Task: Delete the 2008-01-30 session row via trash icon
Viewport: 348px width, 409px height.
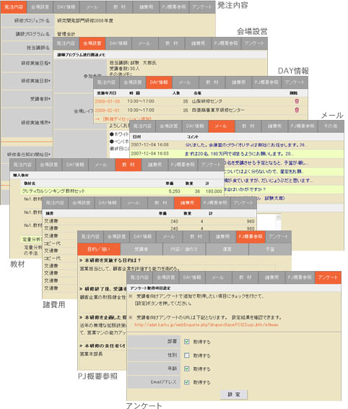Action: pos(297,101)
